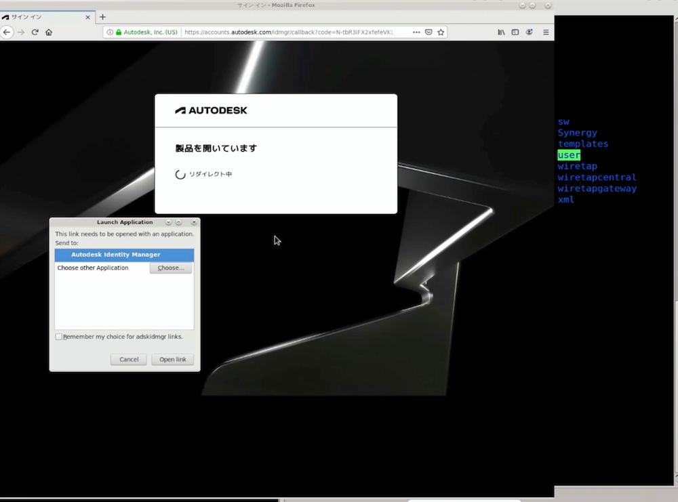Click Choose other Application row
678x502 pixels.
pyautogui.click(x=124, y=268)
